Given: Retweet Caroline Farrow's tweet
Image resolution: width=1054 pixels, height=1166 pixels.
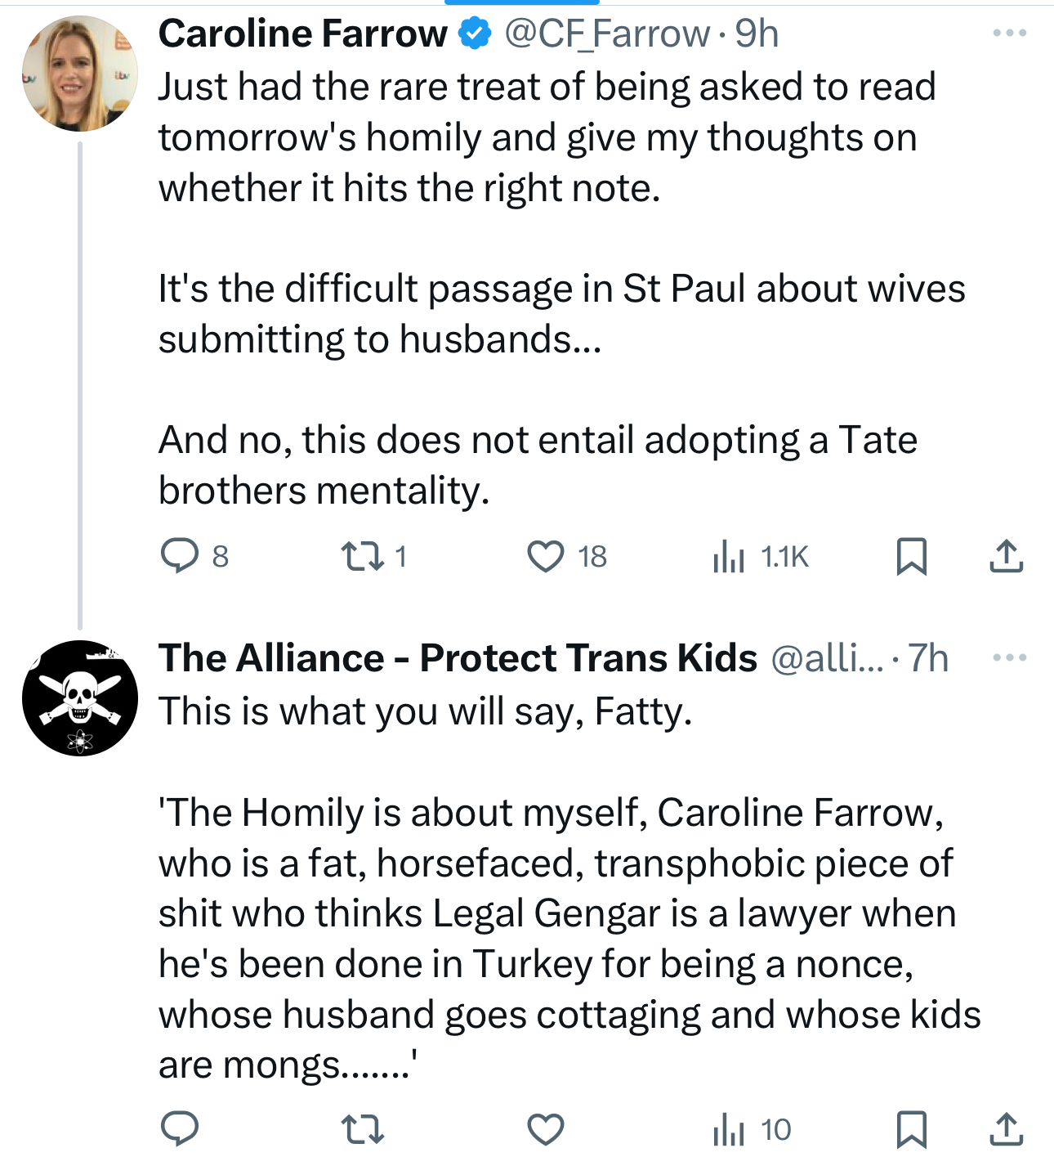Looking at the screenshot, I should click(x=362, y=556).
